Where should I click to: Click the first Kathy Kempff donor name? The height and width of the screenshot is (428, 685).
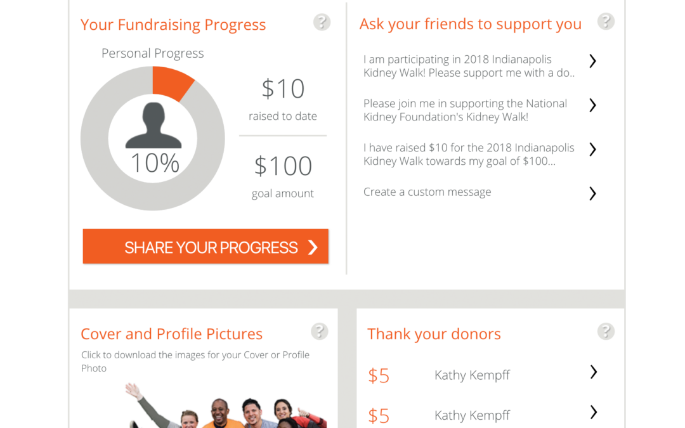[472, 375]
